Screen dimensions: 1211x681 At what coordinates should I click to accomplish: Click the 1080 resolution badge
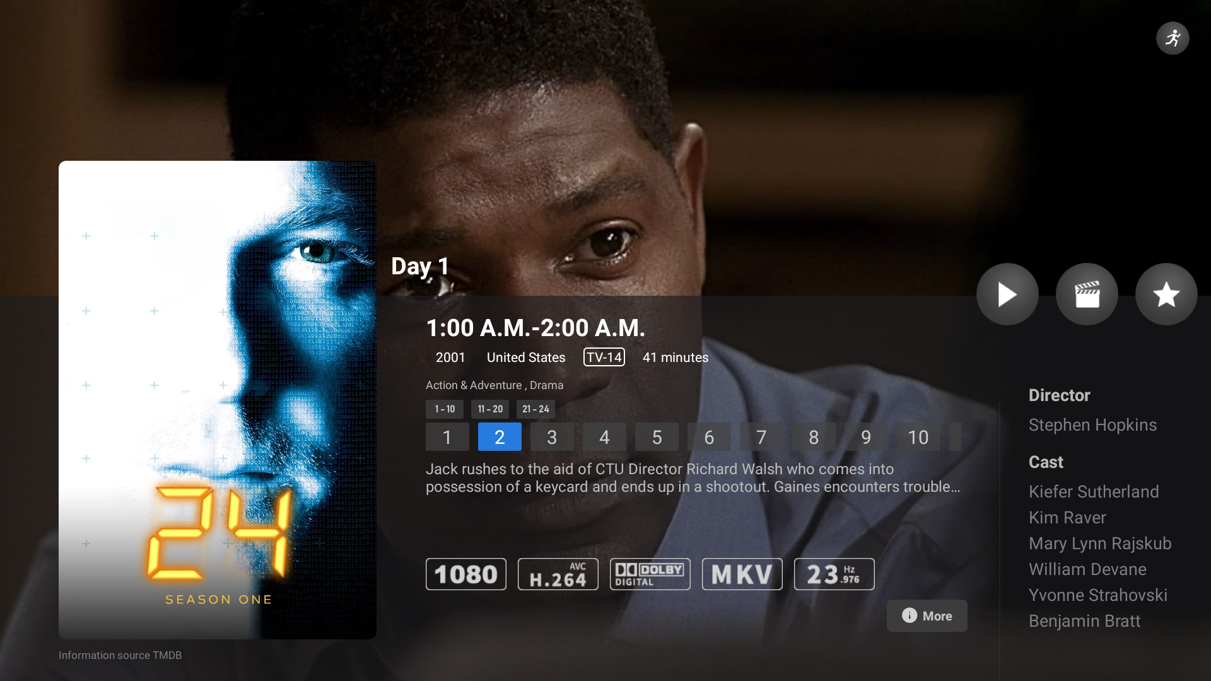(466, 574)
